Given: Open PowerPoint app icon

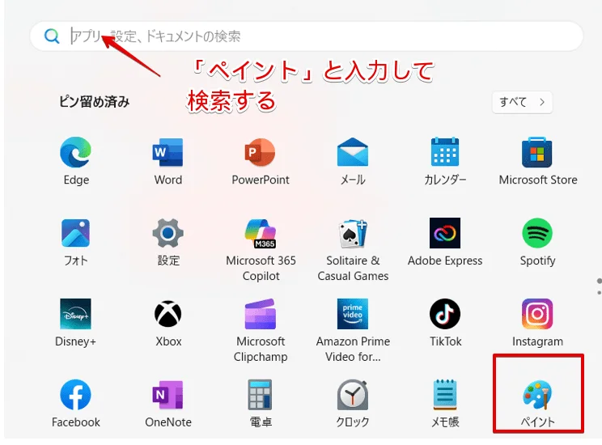Looking at the screenshot, I should tap(261, 161).
